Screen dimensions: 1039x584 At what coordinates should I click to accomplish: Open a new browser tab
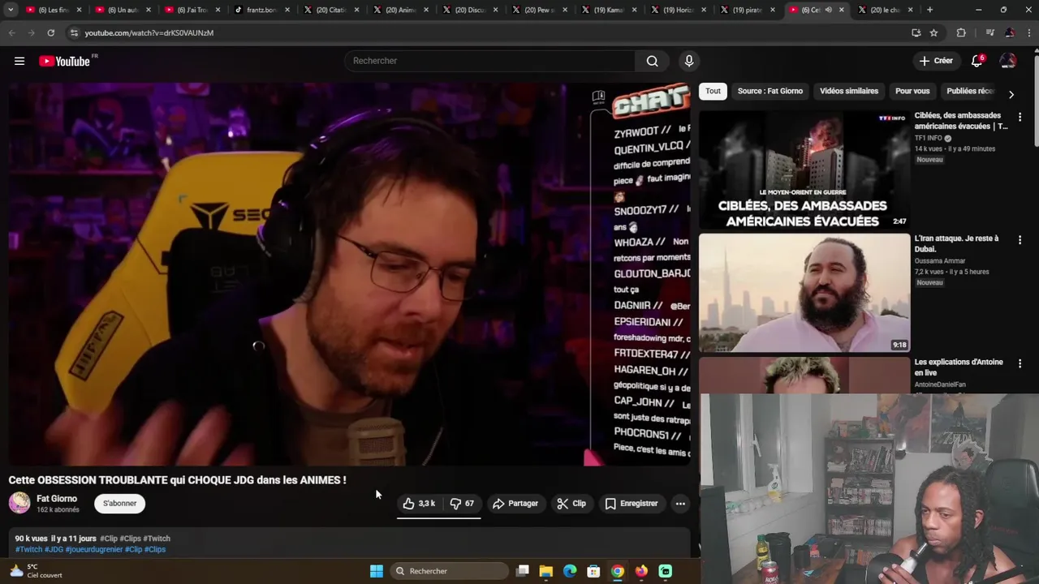coord(929,10)
